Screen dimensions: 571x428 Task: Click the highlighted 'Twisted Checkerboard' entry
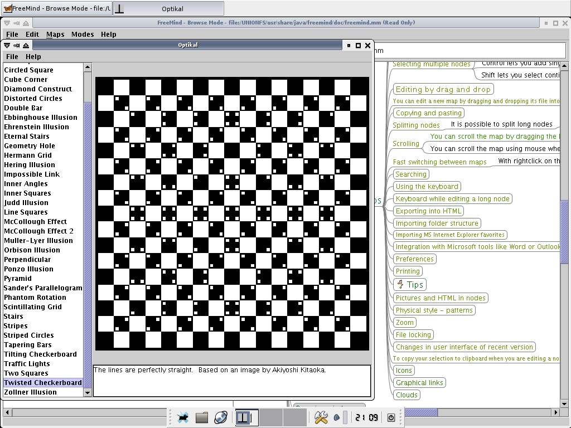(42, 382)
